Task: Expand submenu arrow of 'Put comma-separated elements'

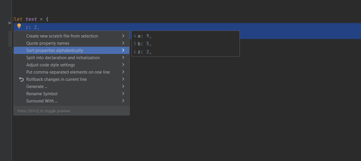Action: coord(123,72)
